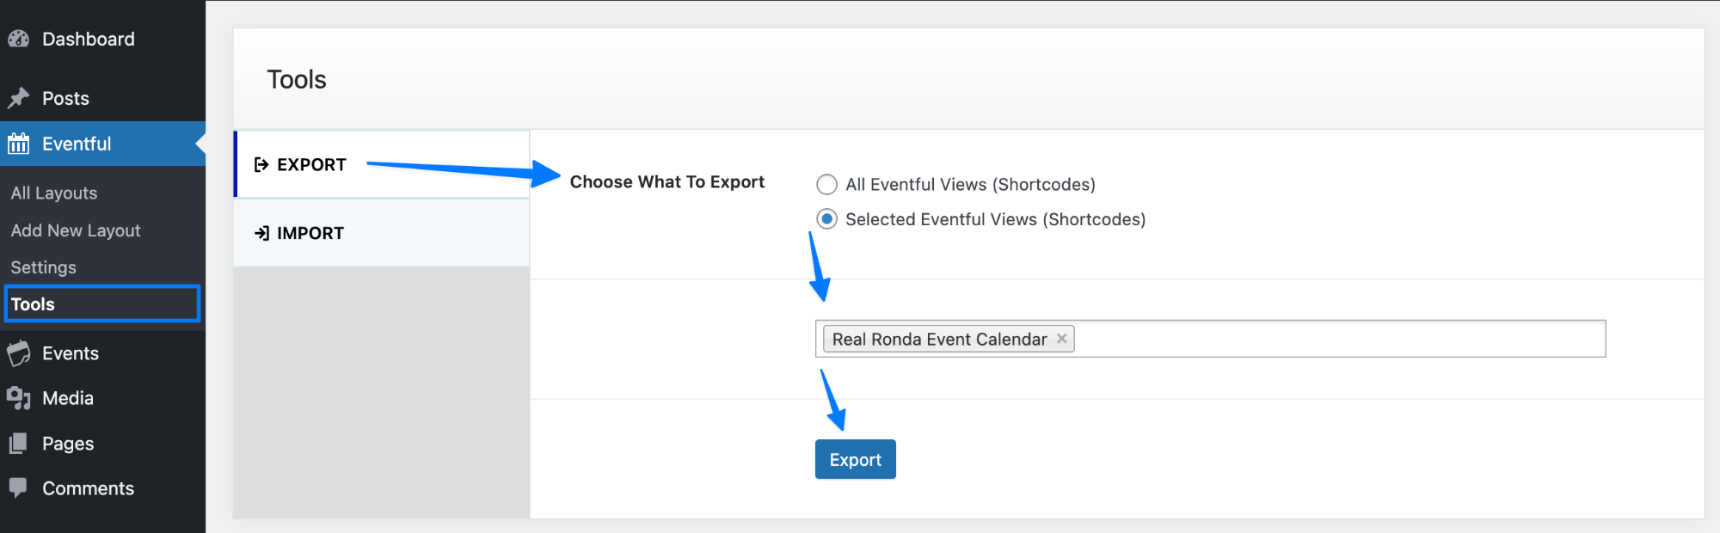This screenshot has height=533, width=1720.
Task: Click the Export arrow icon on the EXPORT tab
Action: pyautogui.click(x=260, y=164)
